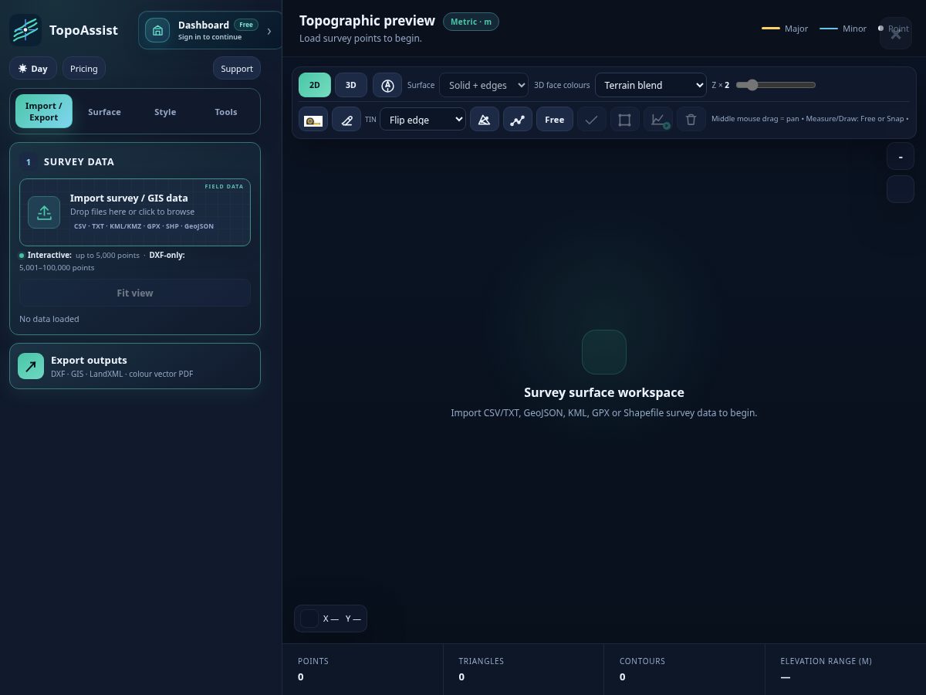The height and width of the screenshot is (695, 926).
Task: Click the TopoAssist logo icon
Action: [25, 30]
